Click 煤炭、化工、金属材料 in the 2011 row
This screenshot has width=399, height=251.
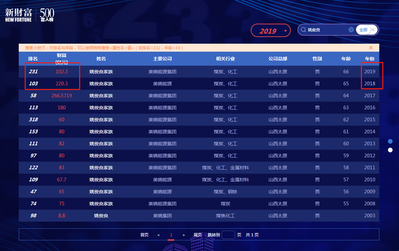coord(226,168)
